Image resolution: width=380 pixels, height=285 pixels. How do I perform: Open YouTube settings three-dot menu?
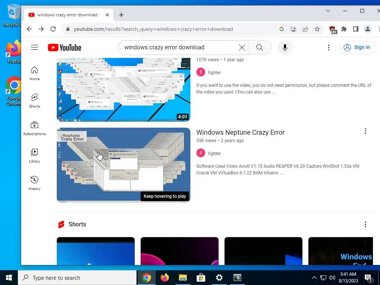click(329, 47)
